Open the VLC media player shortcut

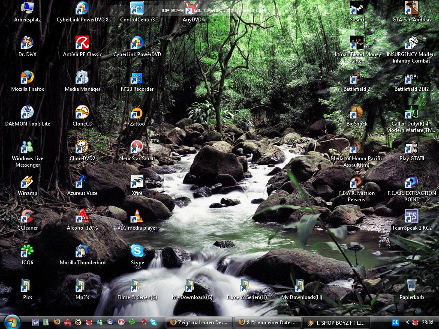[x=137, y=217]
